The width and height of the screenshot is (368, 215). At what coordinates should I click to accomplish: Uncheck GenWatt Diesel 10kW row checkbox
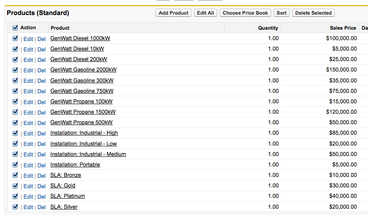[15, 49]
